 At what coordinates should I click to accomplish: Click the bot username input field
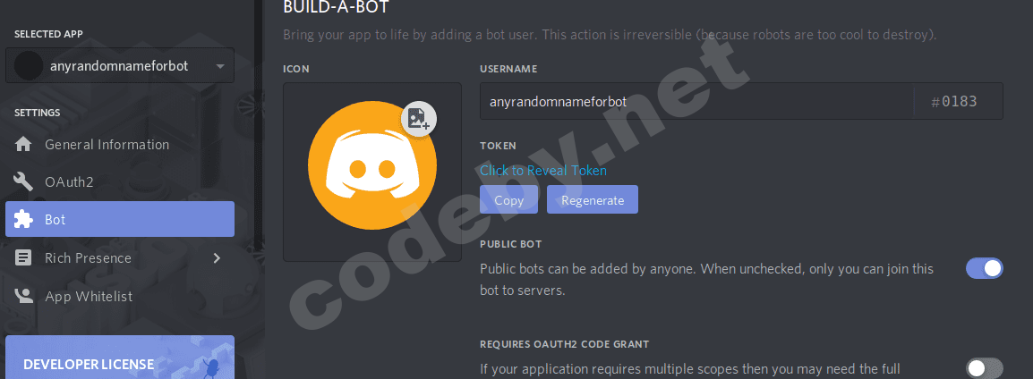pyautogui.click(x=696, y=101)
